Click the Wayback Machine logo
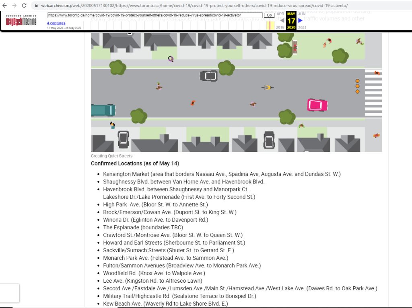Viewport: 412px width, 308px height. click(21, 21)
